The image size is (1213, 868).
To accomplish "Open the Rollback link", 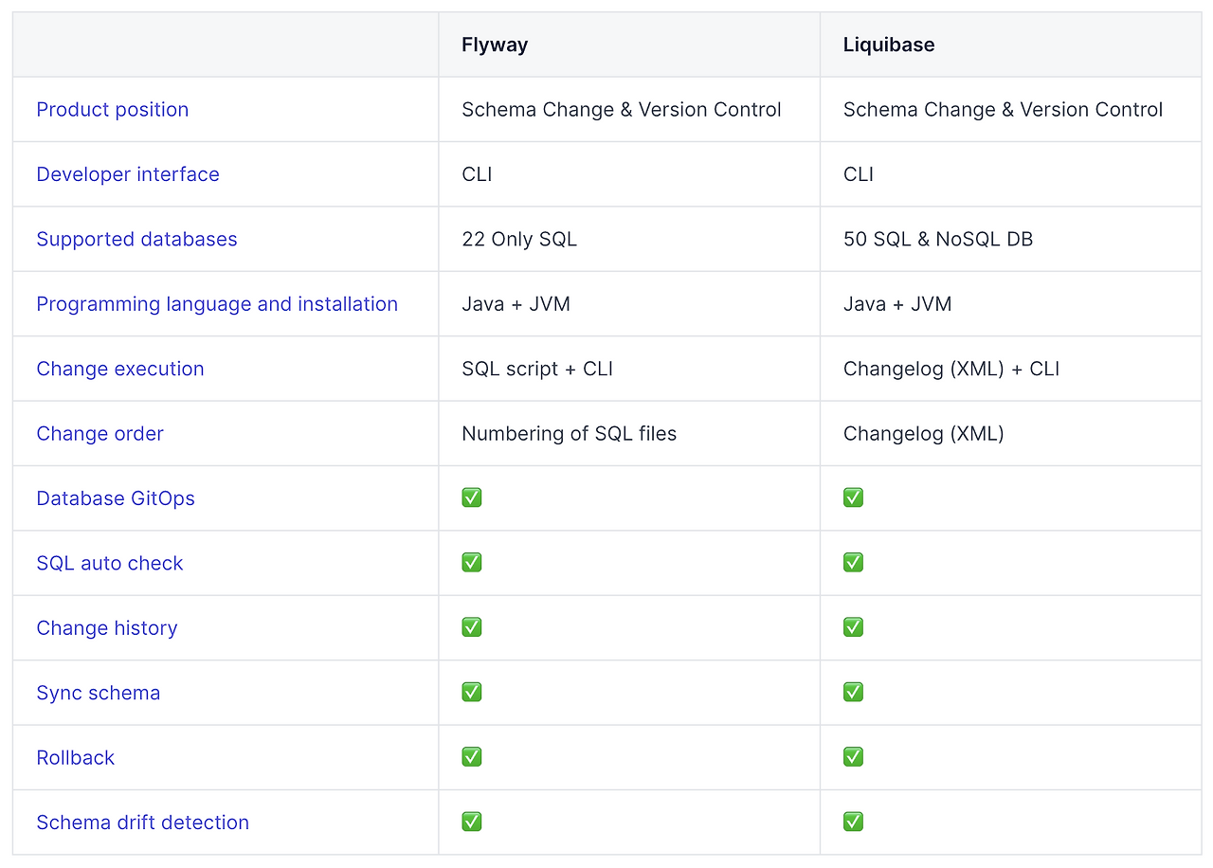I will coord(75,758).
